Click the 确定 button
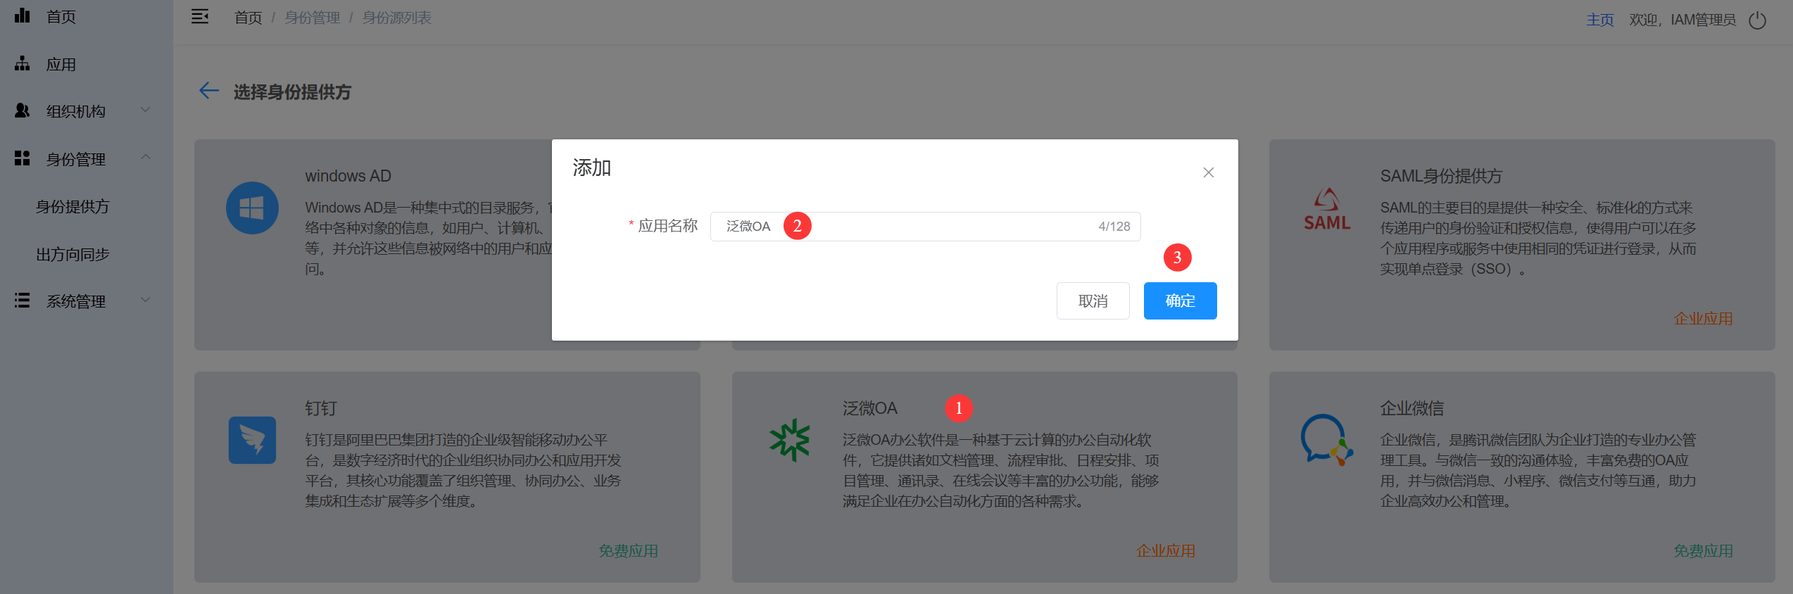Viewport: 1793px width, 594px height. pyautogui.click(x=1180, y=301)
